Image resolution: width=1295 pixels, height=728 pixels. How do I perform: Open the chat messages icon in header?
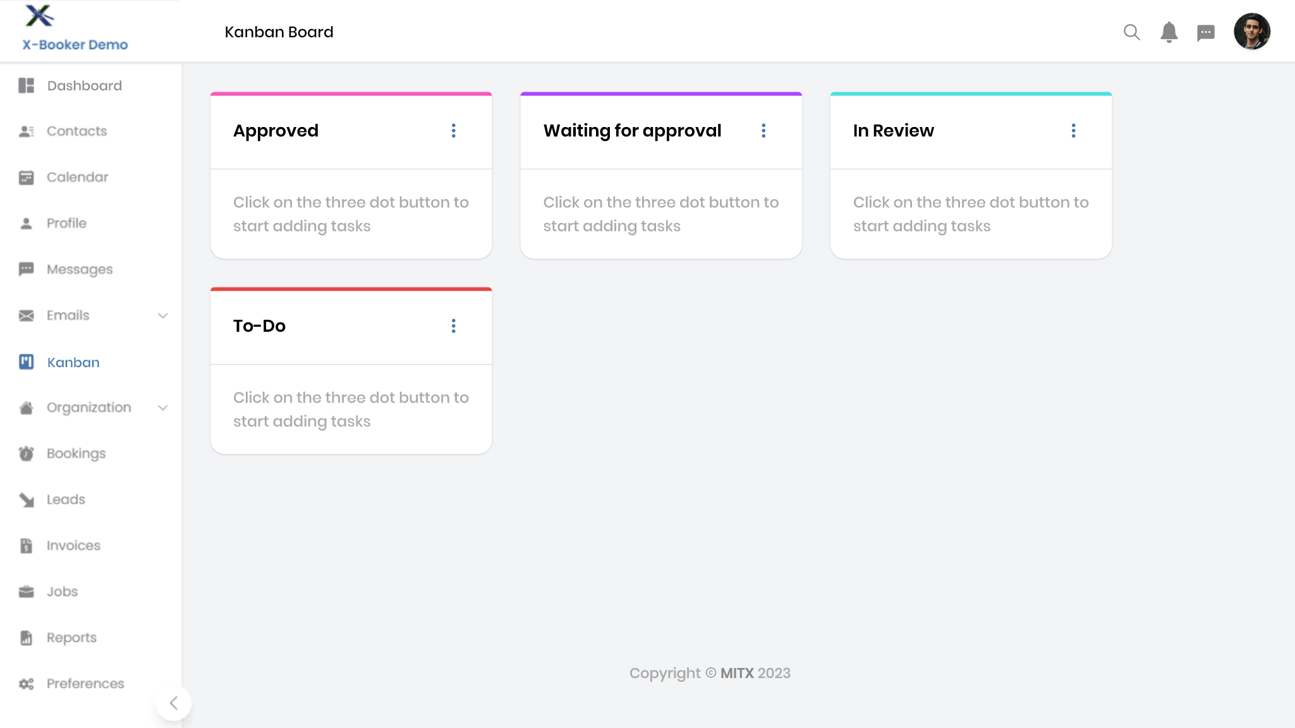pos(1205,33)
